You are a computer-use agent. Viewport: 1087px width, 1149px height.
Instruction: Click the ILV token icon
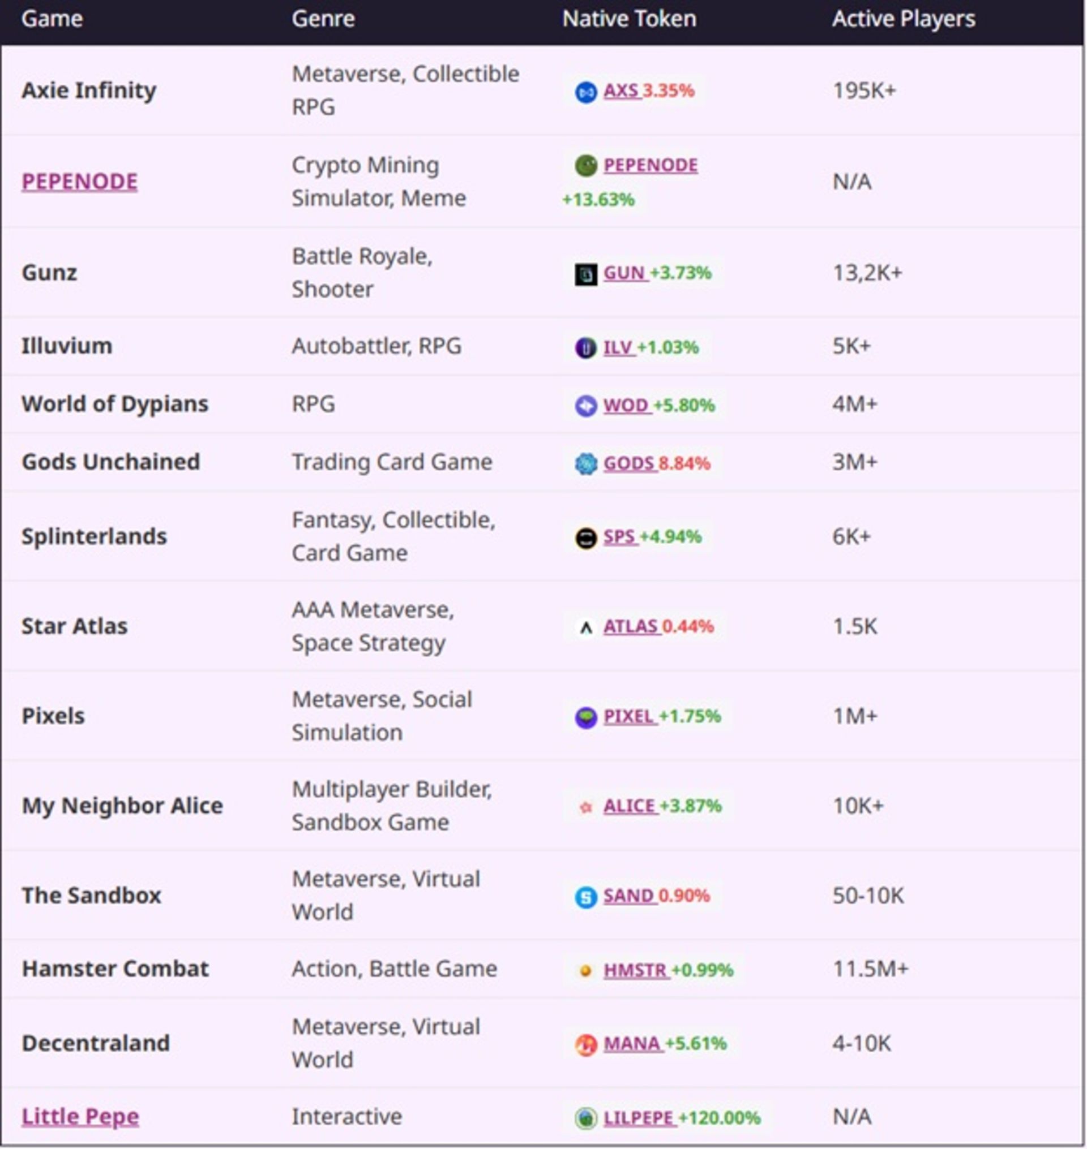click(585, 348)
